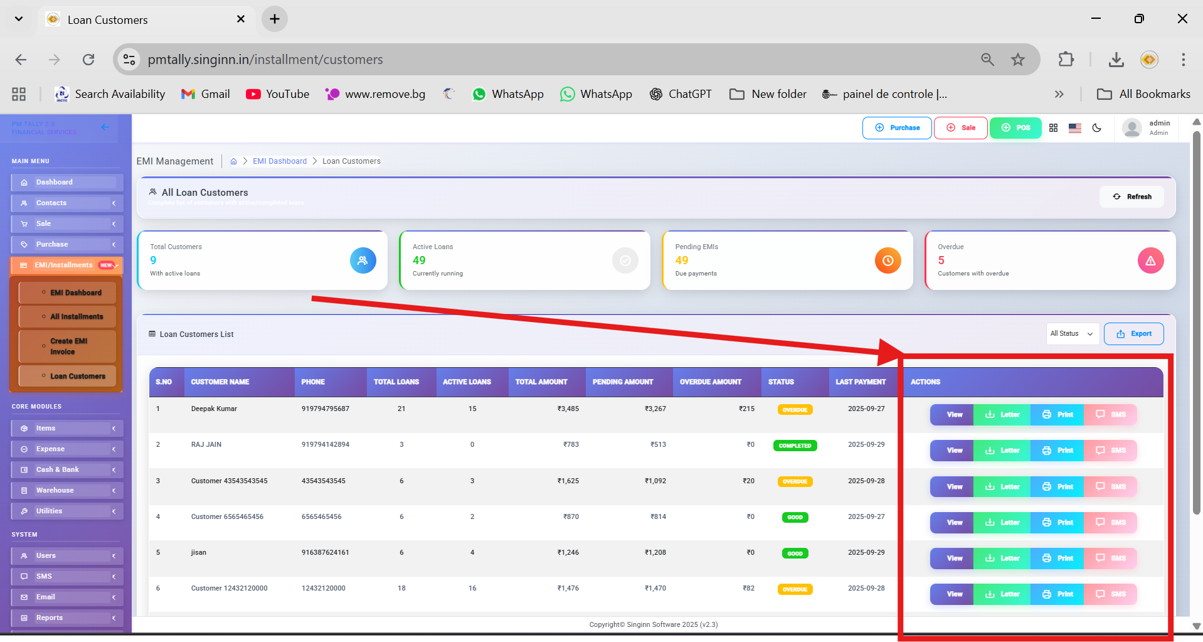Click the Pending EMIs clock icon

click(x=888, y=260)
